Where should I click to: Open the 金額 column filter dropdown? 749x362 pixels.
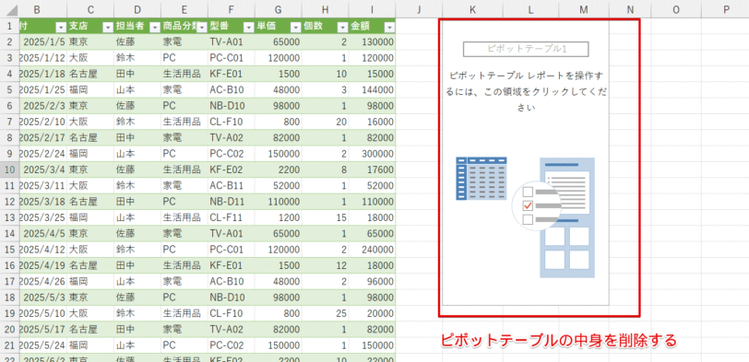389,28
